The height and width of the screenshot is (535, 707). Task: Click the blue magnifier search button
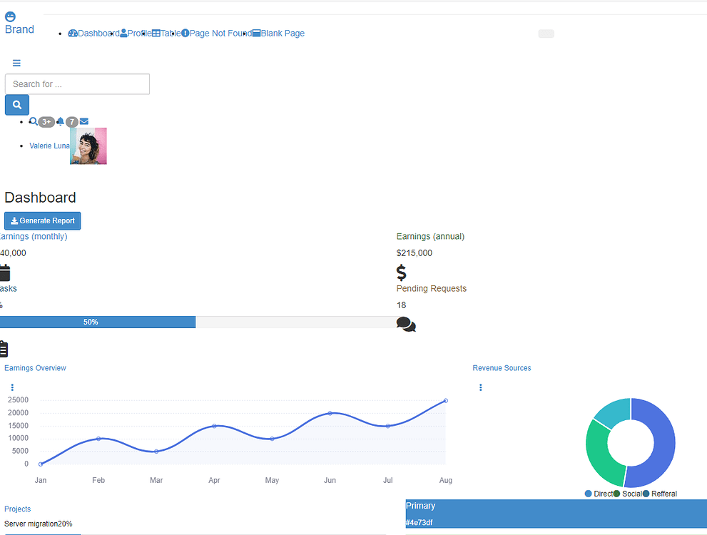(x=17, y=105)
